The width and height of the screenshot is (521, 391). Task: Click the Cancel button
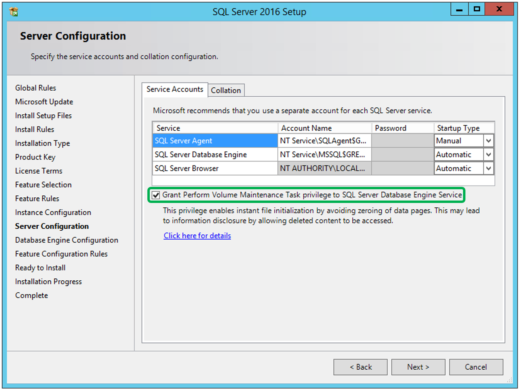pyautogui.click(x=476, y=367)
